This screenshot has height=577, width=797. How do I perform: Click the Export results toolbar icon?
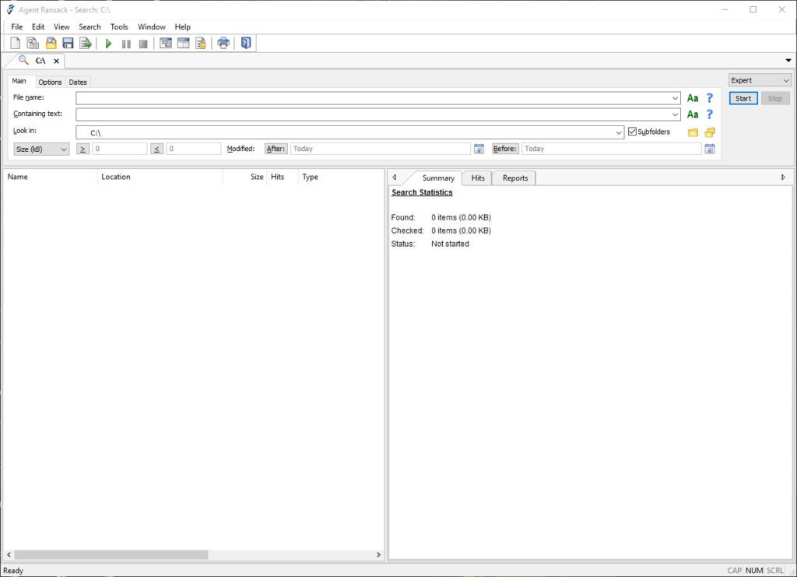click(86, 44)
